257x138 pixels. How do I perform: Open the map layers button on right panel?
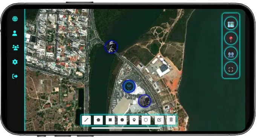tap(231, 24)
